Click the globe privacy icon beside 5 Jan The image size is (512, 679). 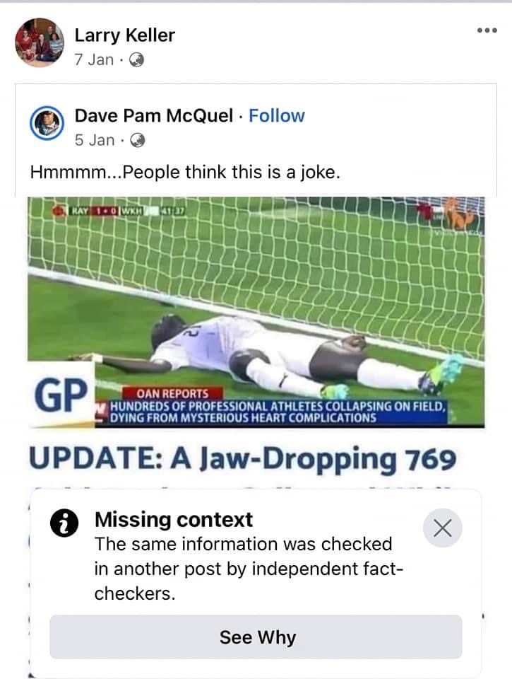pyautogui.click(x=138, y=140)
